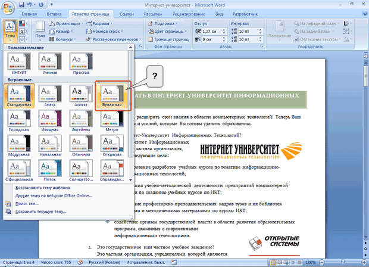369x267 pixels.
Task: Select the Изящная theme
Action: tap(50, 121)
